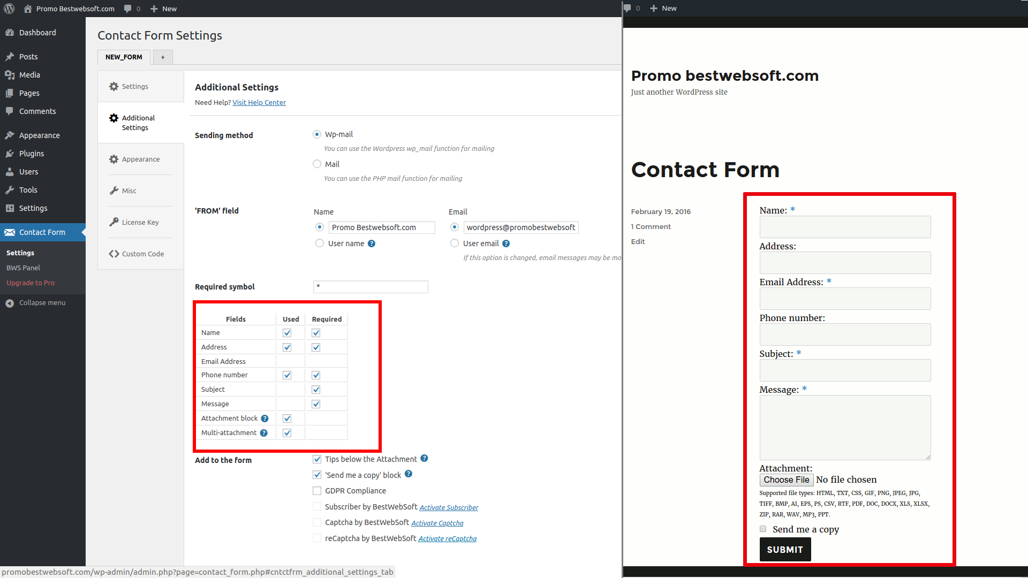Click the plus button for new form
Screen dimensions: 1028x578
tap(162, 56)
